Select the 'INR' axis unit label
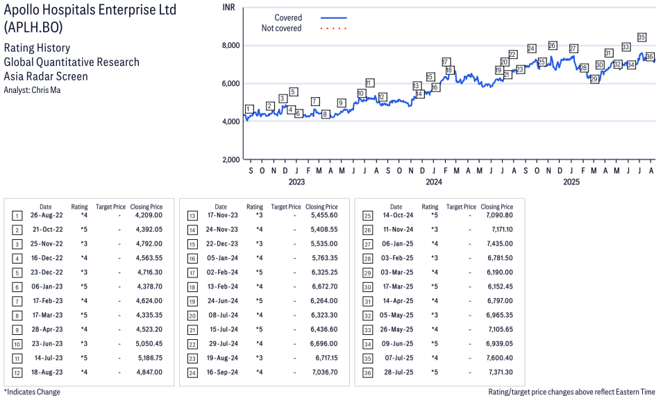Image resolution: width=663 pixels, height=396 pixels. 228,8
